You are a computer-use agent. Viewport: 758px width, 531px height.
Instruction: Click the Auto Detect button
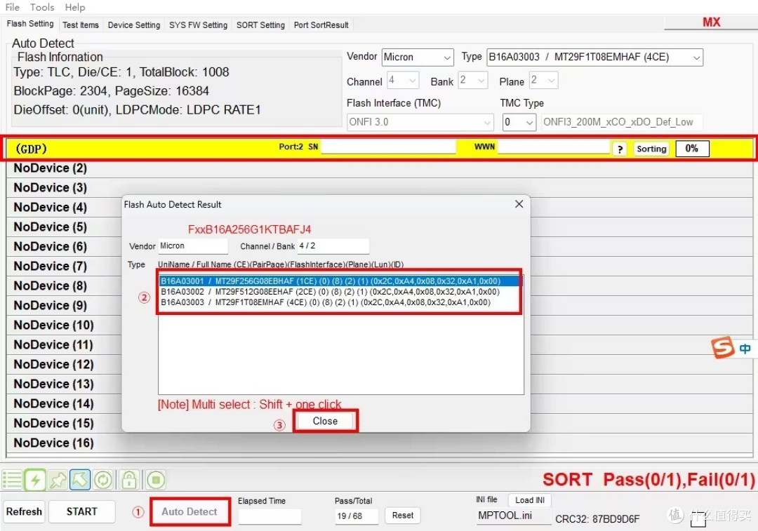coord(189,511)
